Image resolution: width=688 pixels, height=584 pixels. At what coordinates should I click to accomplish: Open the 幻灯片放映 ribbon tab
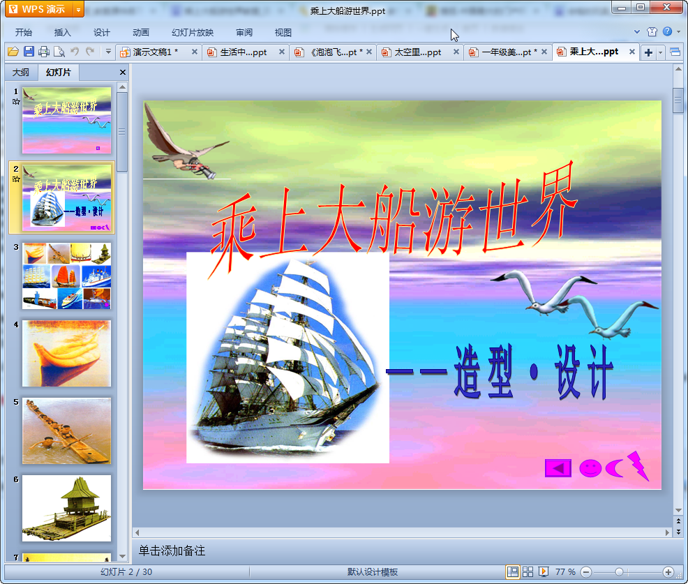click(193, 33)
